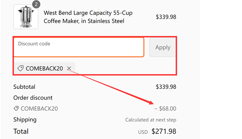Click the Shipping label
242x139 pixels.
[x=25, y=119]
